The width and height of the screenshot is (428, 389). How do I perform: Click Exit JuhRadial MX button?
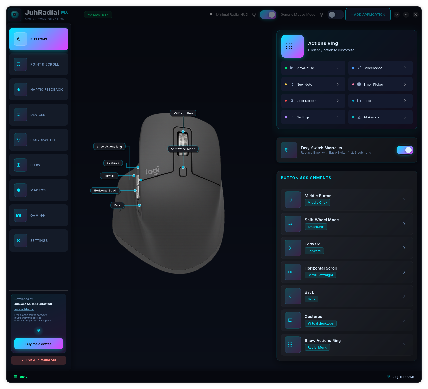[39, 360]
